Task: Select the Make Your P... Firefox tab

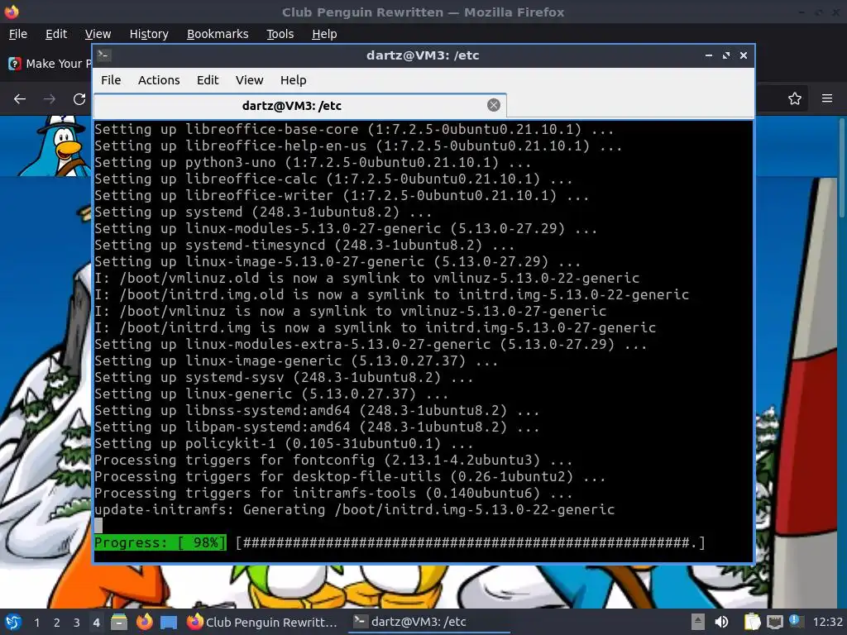Action: (49, 64)
